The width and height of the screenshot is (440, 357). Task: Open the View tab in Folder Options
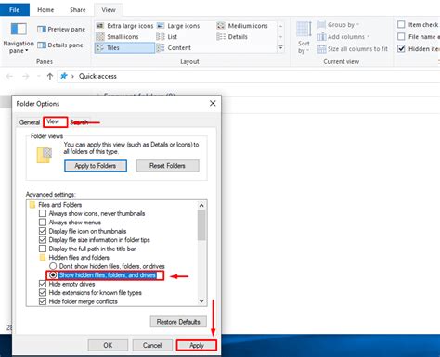[x=55, y=121]
